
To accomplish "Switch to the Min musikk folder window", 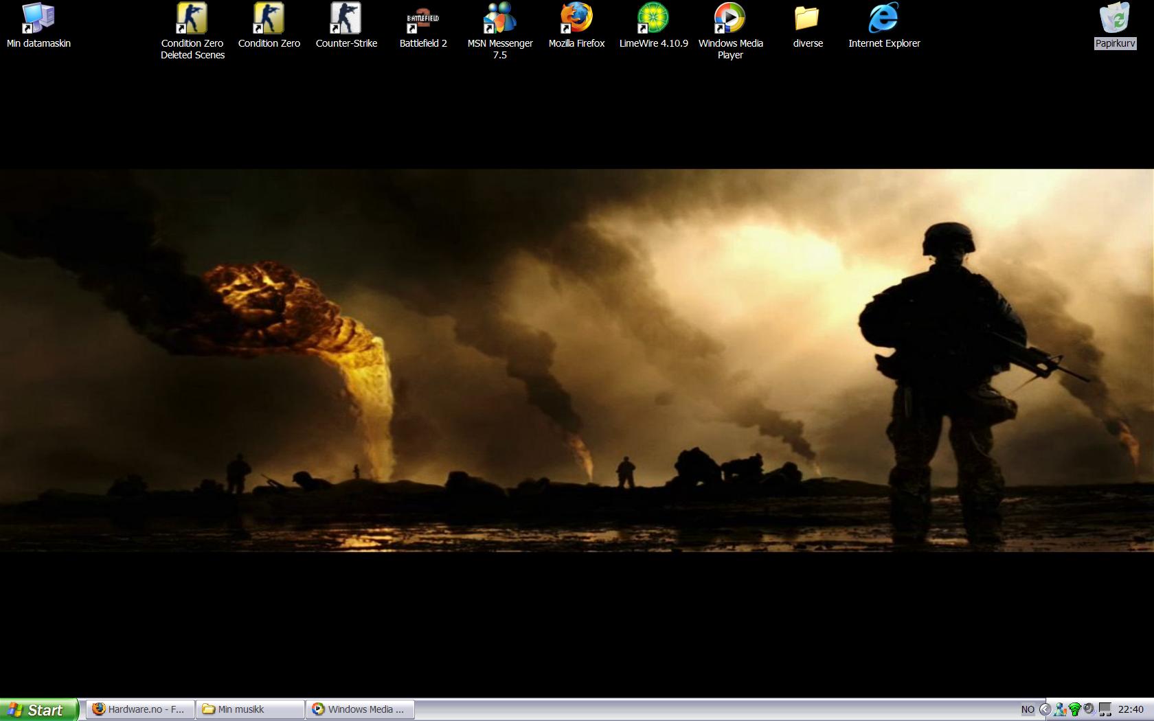I will click(x=251, y=709).
